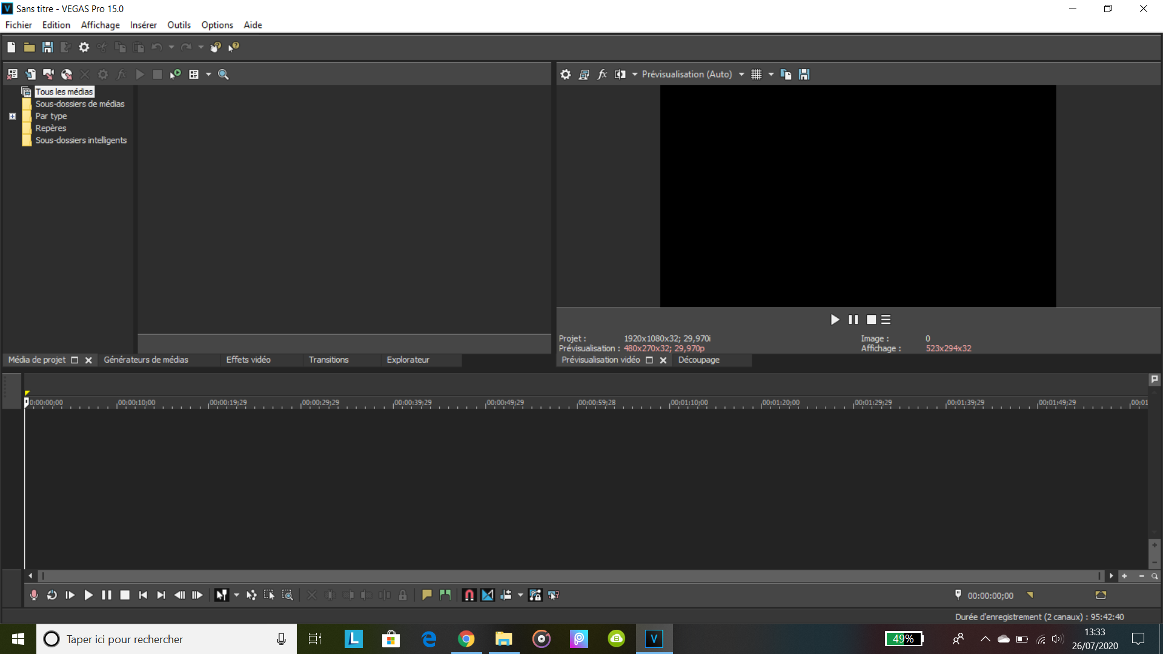Toggle overlay grid in video preview
Image resolution: width=1163 pixels, height=654 pixels.
[757, 74]
